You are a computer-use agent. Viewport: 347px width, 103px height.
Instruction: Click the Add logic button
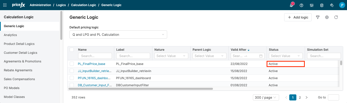click(298, 17)
